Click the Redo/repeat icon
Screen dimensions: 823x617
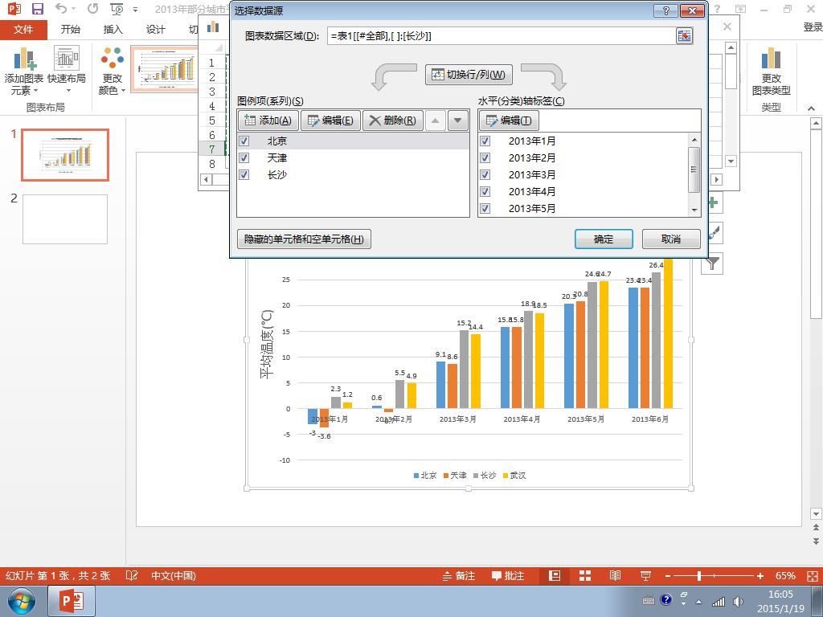point(93,9)
